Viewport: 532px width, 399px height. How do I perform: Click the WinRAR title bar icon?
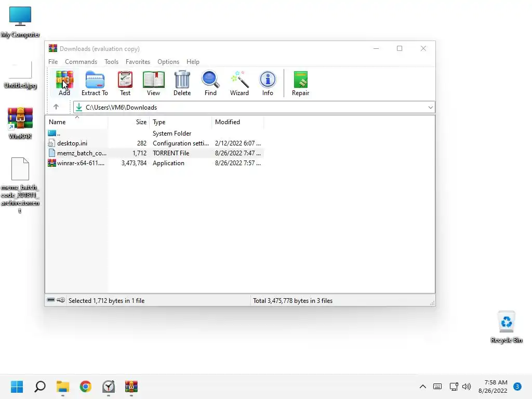[53, 48]
